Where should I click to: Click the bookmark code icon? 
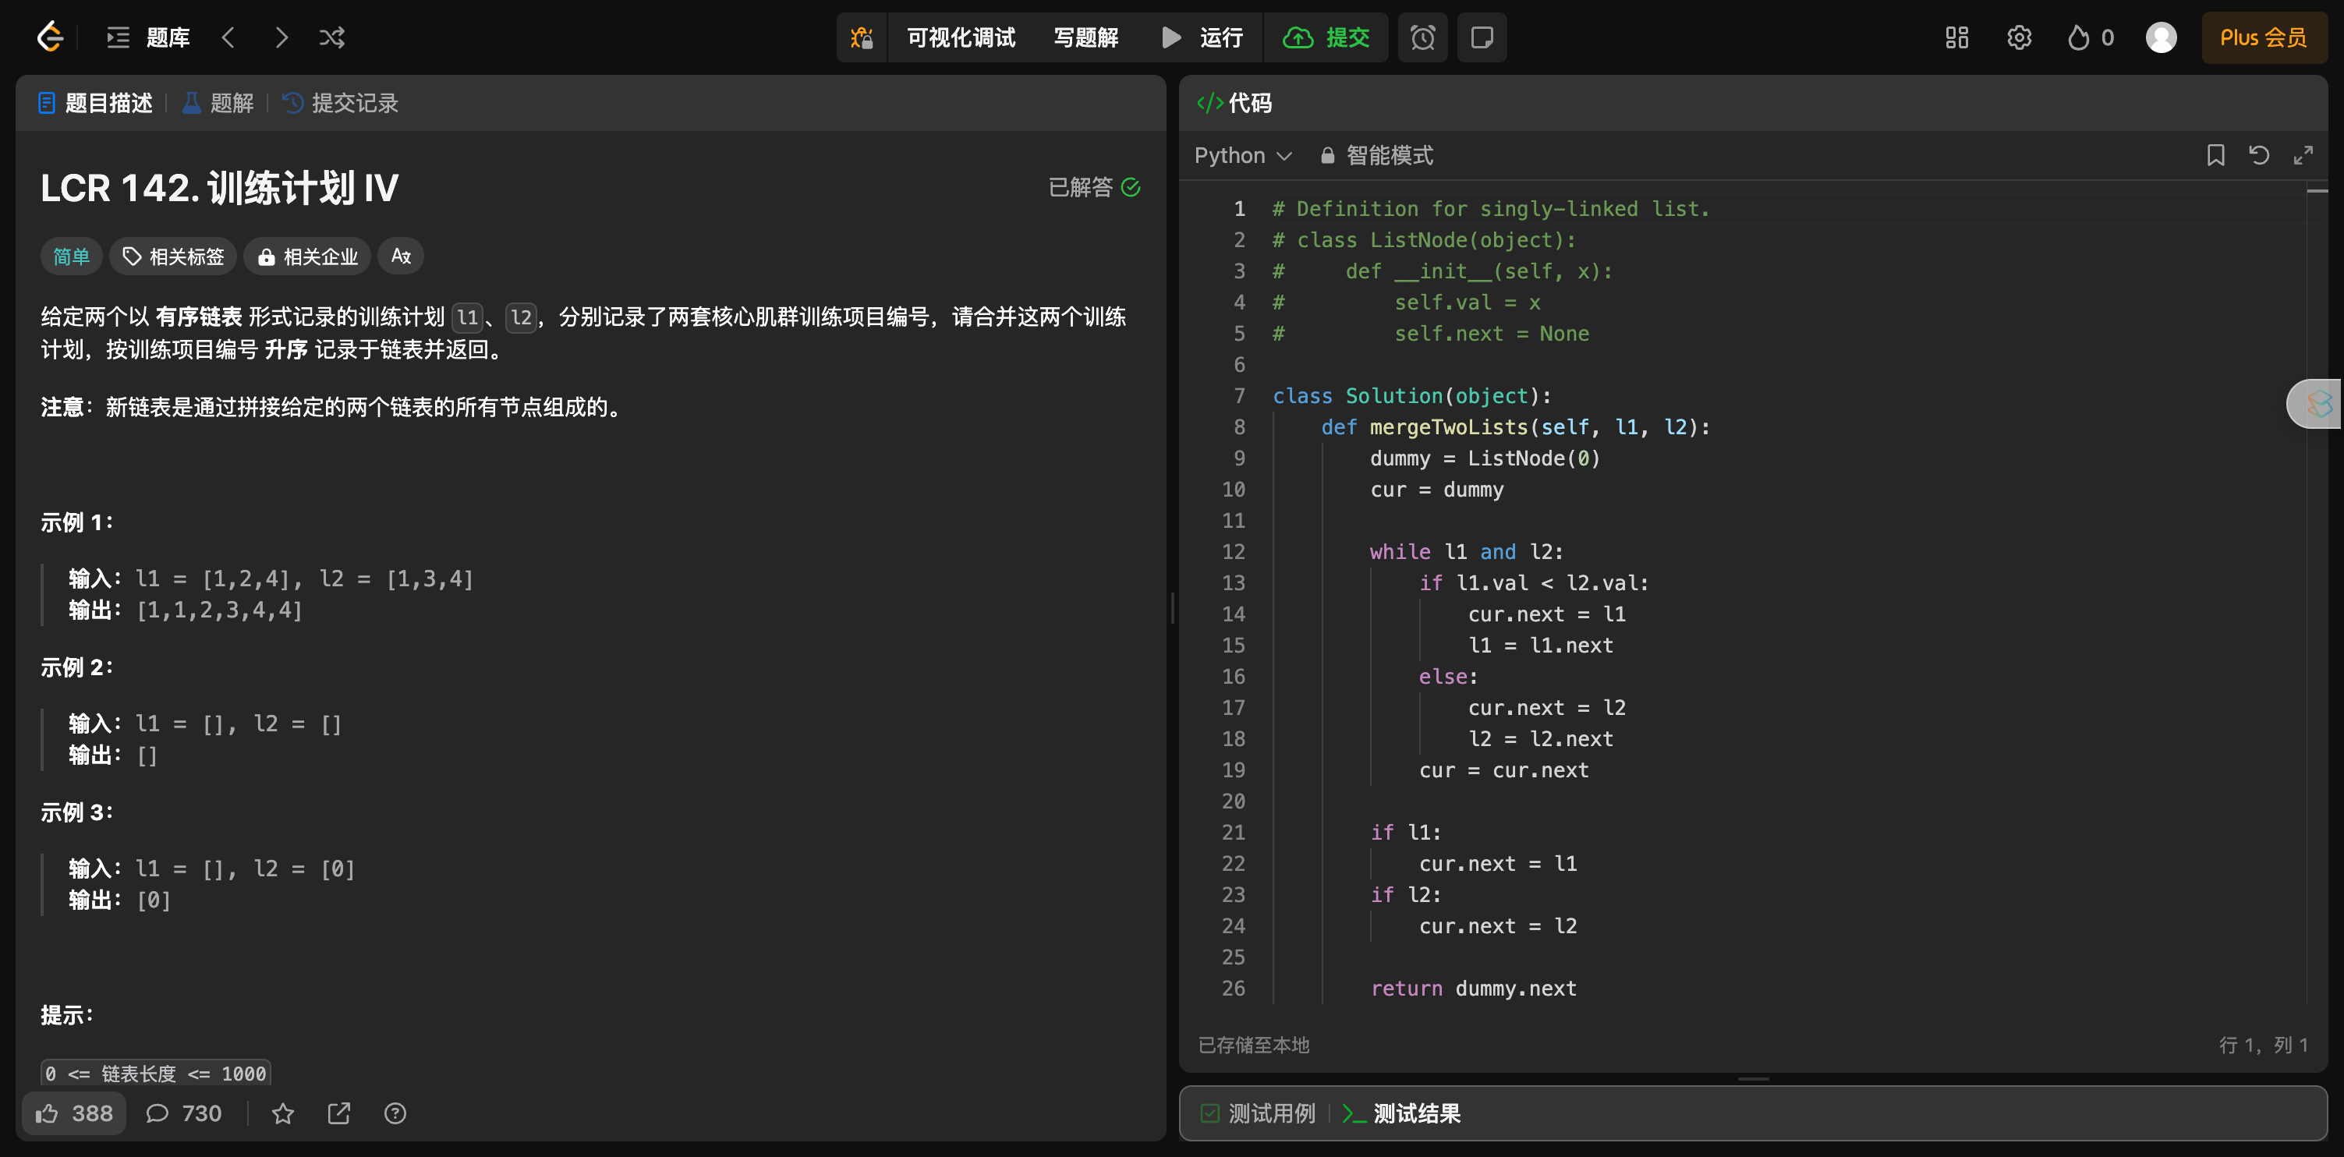tap(2215, 156)
